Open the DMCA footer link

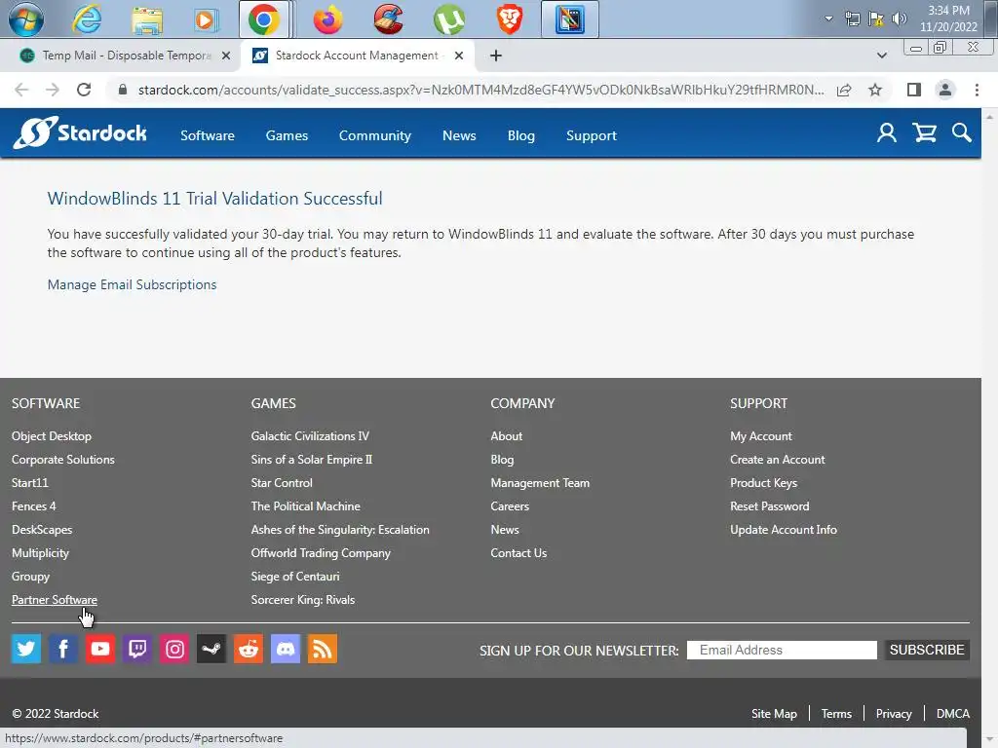[x=953, y=714]
